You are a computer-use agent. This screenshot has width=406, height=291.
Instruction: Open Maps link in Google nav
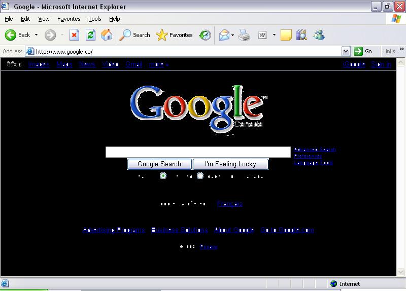click(x=64, y=64)
